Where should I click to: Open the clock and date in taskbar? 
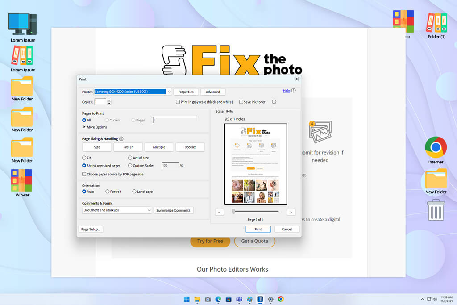click(x=446, y=299)
